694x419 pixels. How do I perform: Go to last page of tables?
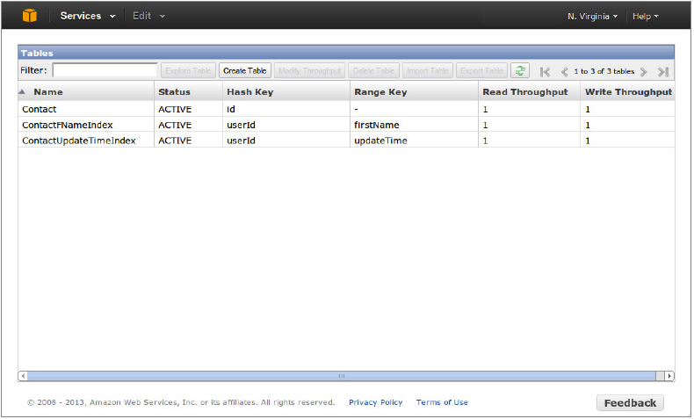662,72
